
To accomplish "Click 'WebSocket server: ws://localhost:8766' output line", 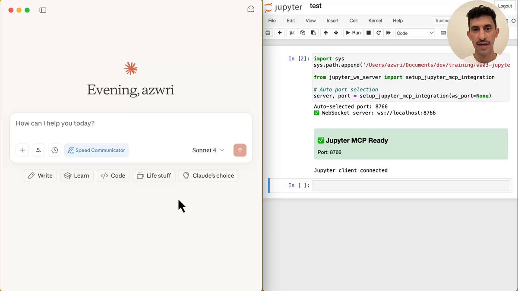I will click(375, 113).
